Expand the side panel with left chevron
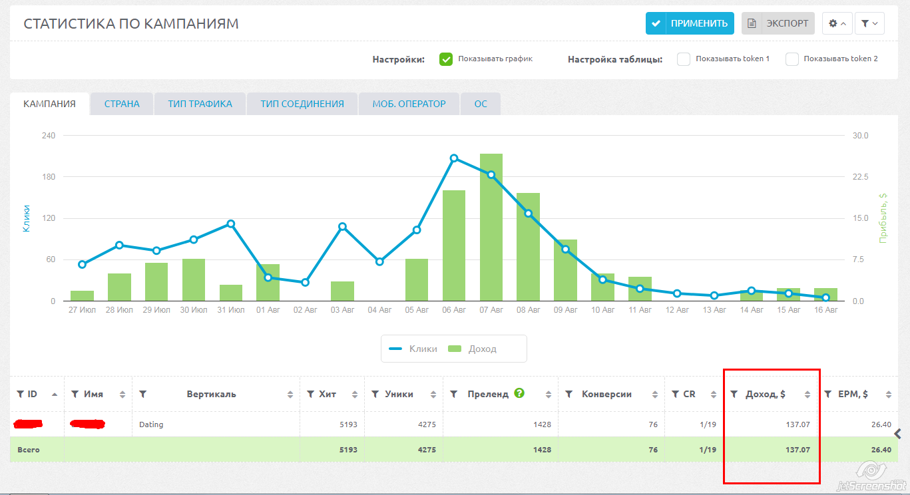This screenshot has width=910, height=495. point(898,434)
